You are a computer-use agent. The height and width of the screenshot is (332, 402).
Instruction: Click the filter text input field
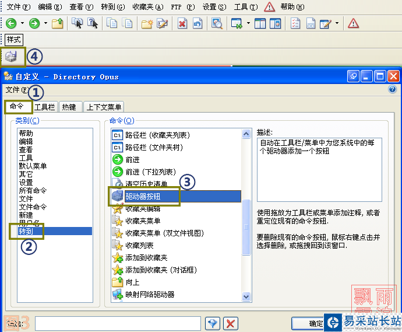(x=118, y=323)
